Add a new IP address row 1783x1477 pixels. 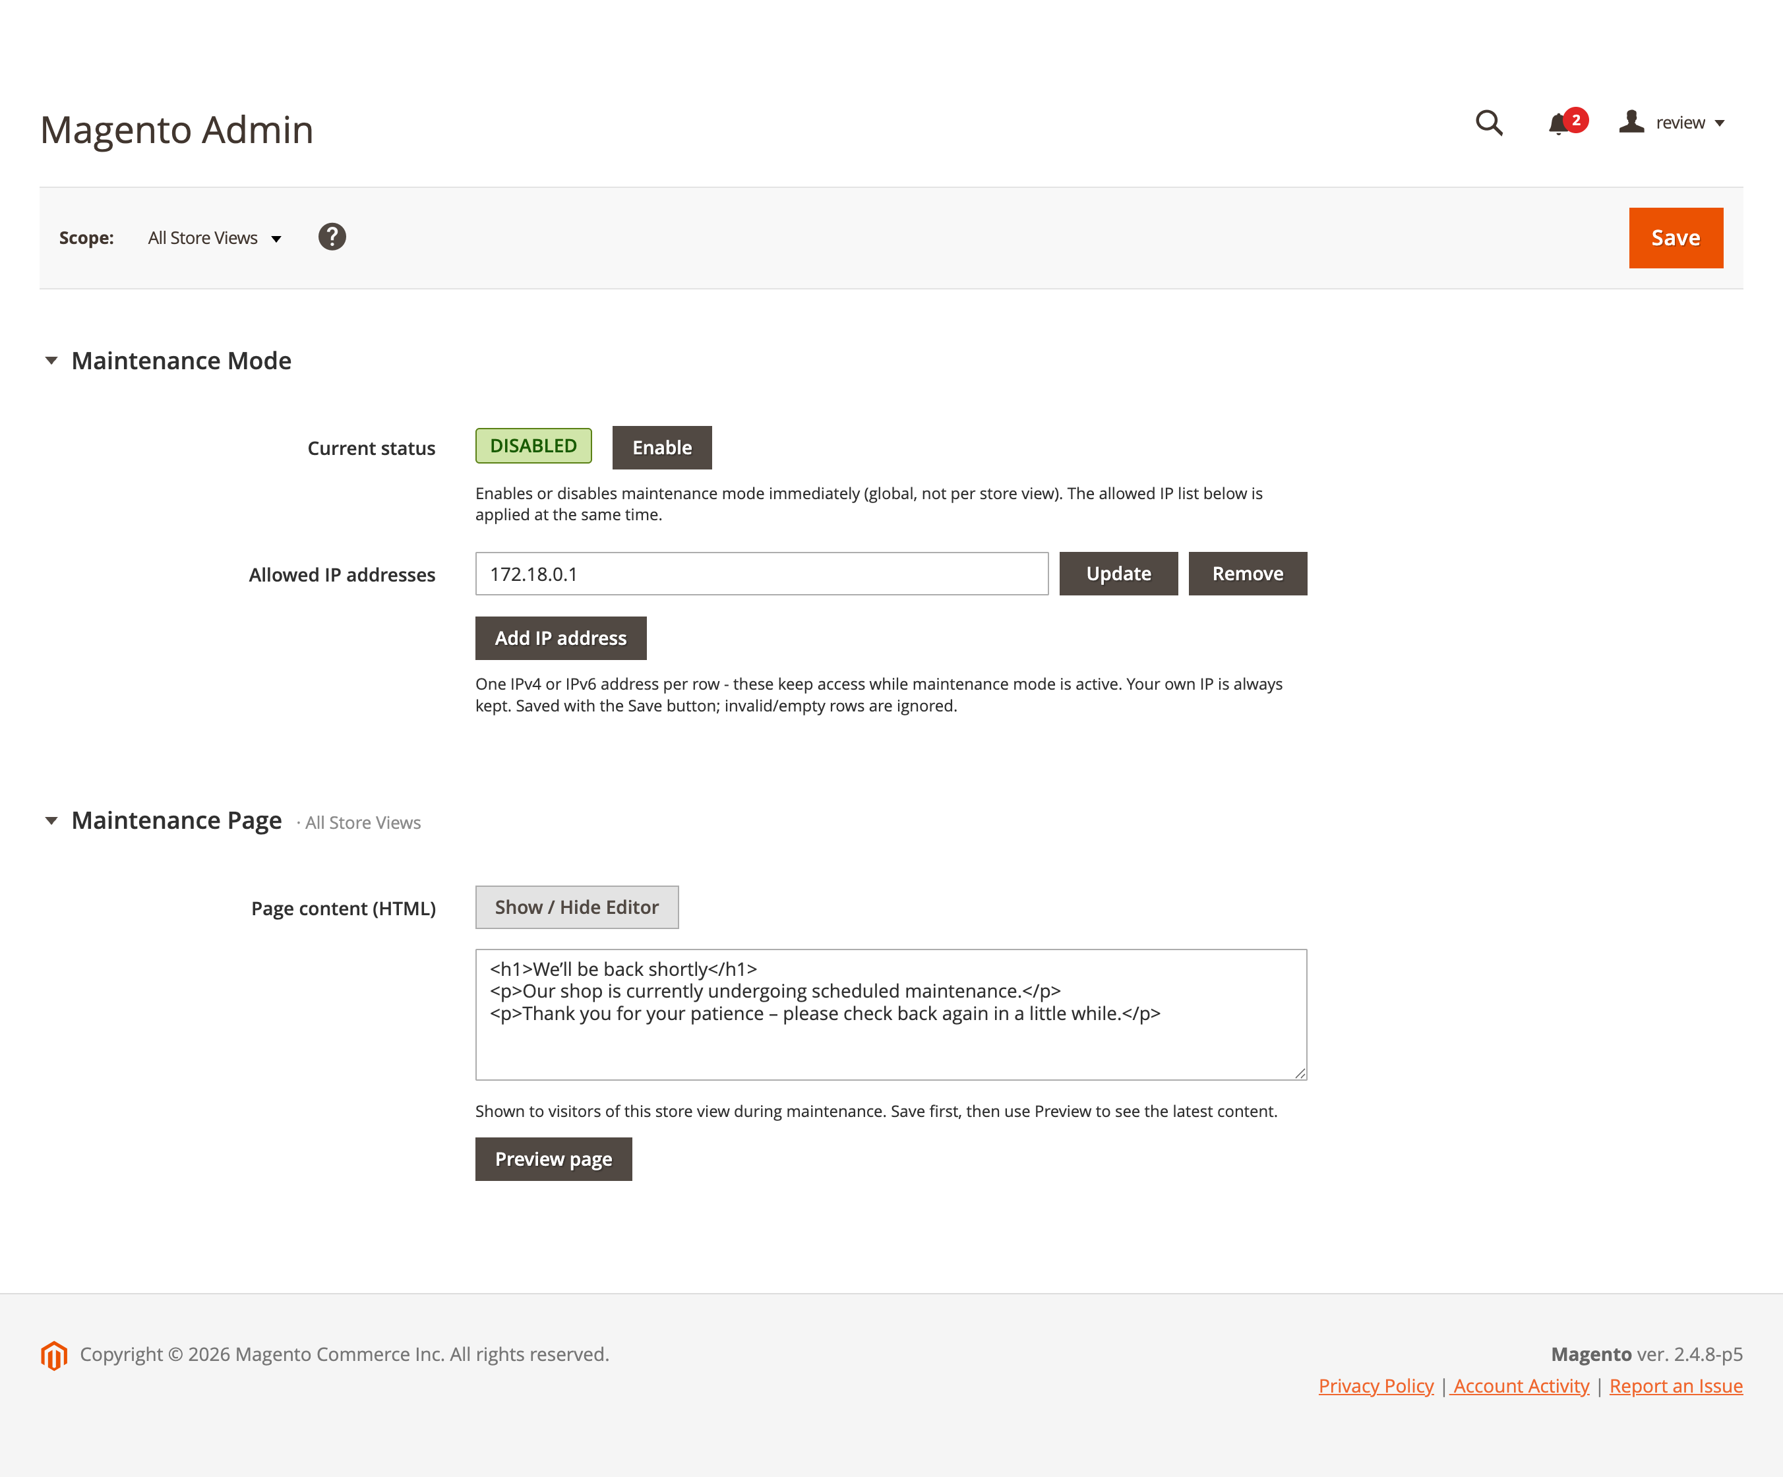coord(560,638)
